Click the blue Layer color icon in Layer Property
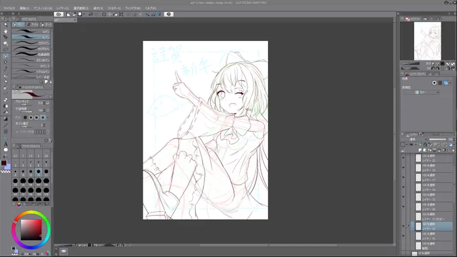The width and height of the screenshot is (457, 257). (x=446, y=83)
